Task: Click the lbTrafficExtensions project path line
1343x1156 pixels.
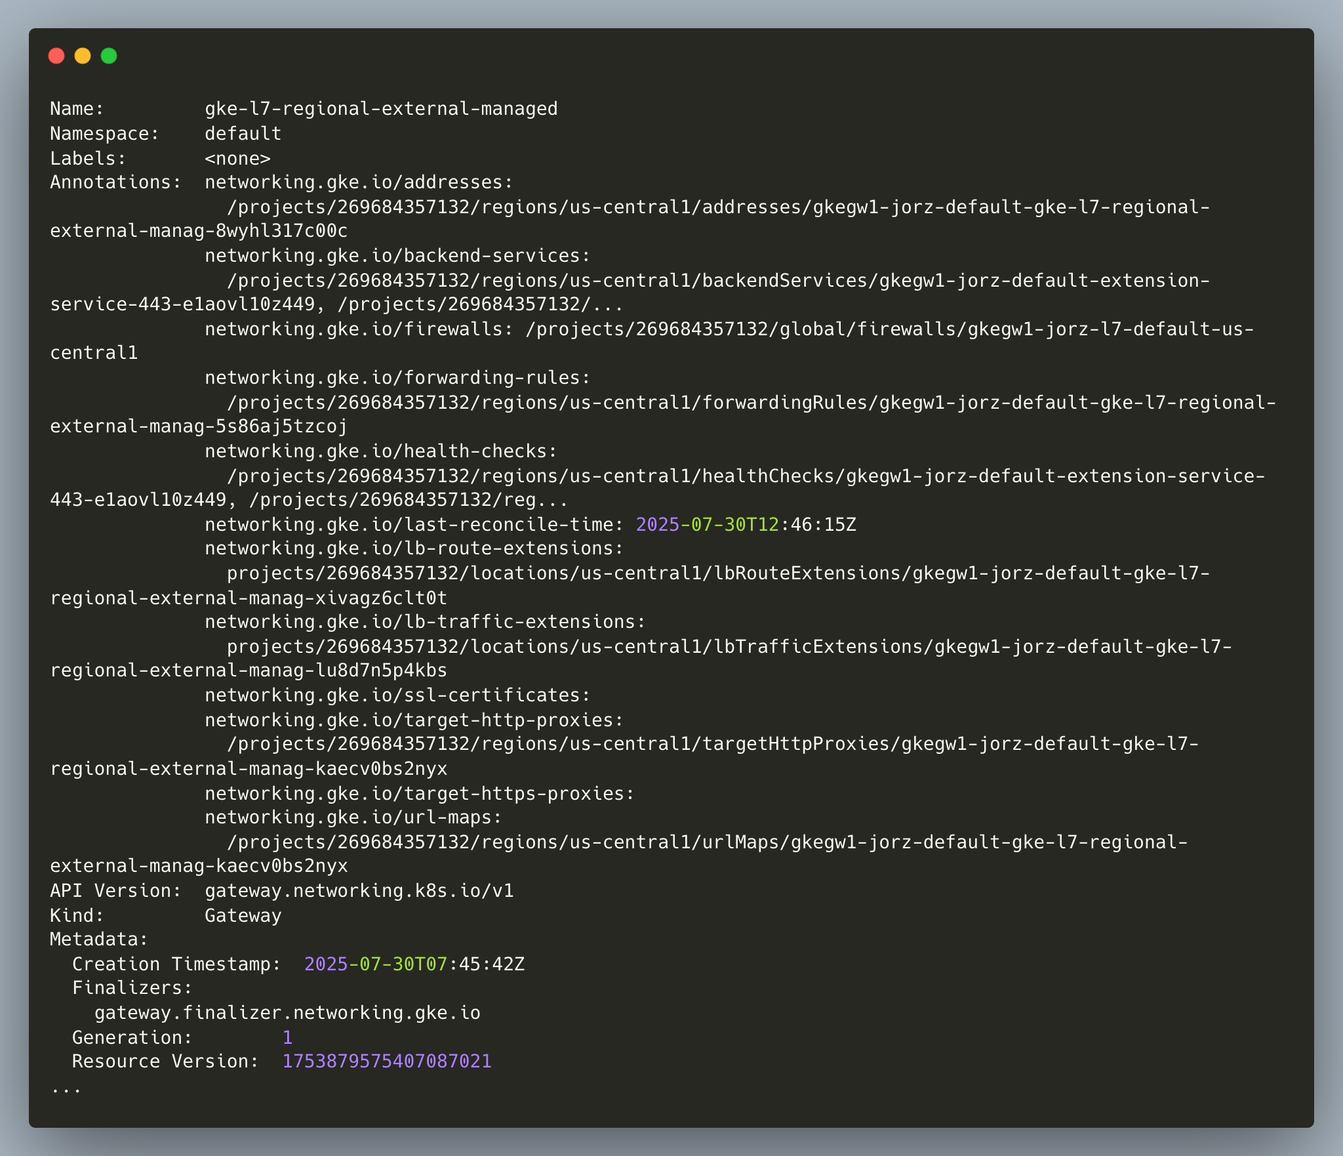Action: click(729, 647)
